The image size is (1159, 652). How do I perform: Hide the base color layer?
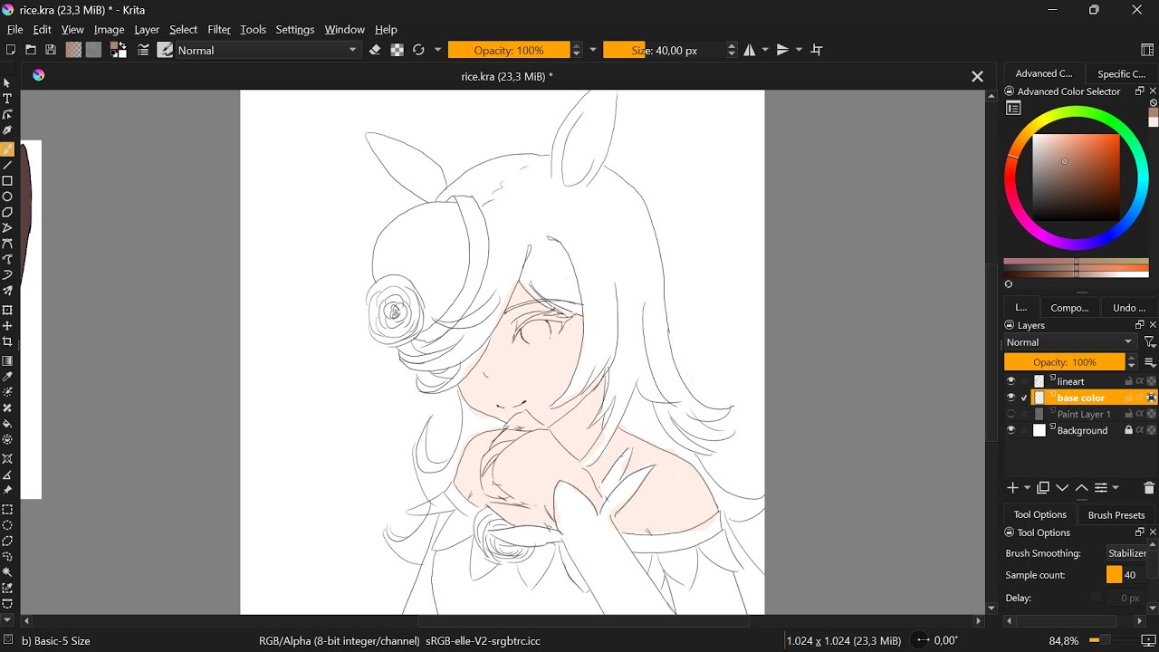click(1011, 398)
